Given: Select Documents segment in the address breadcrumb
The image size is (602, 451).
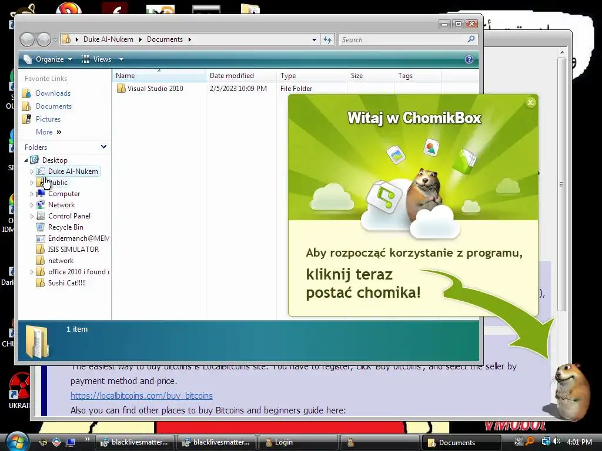Looking at the screenshot, I should [x=165, y=39].
